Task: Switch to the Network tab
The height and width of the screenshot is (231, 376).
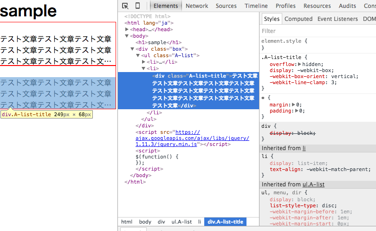Action: pos(197,6)
